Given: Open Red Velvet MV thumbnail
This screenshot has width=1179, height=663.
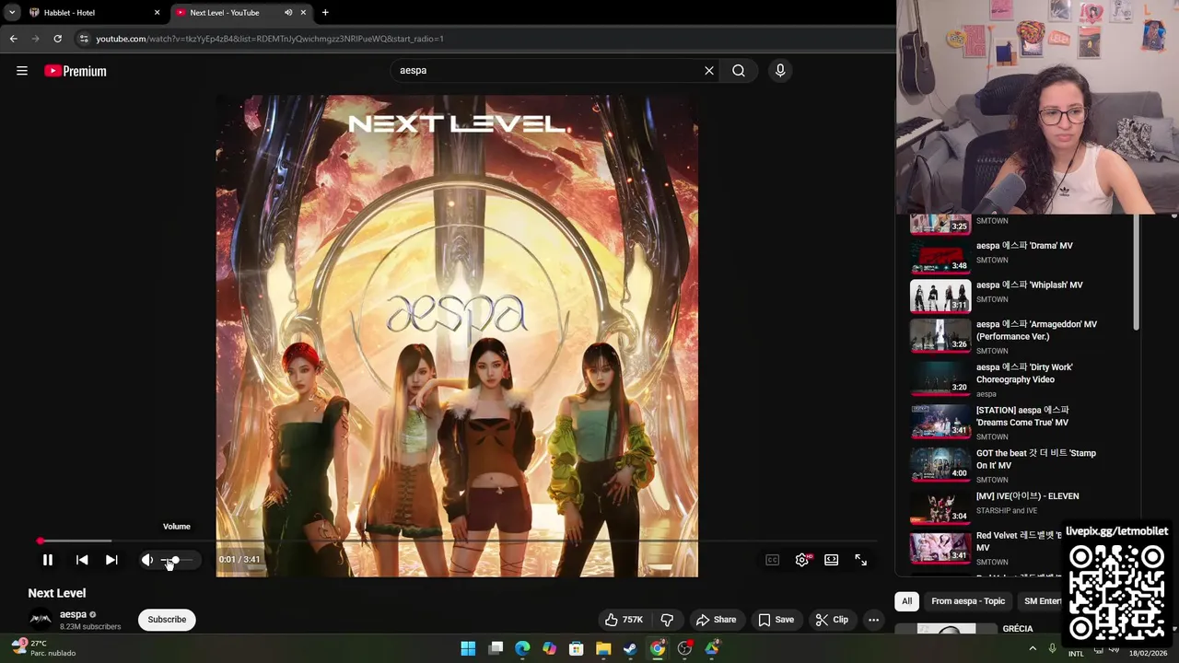Looking at the screenshot, I should click(940, 548).
